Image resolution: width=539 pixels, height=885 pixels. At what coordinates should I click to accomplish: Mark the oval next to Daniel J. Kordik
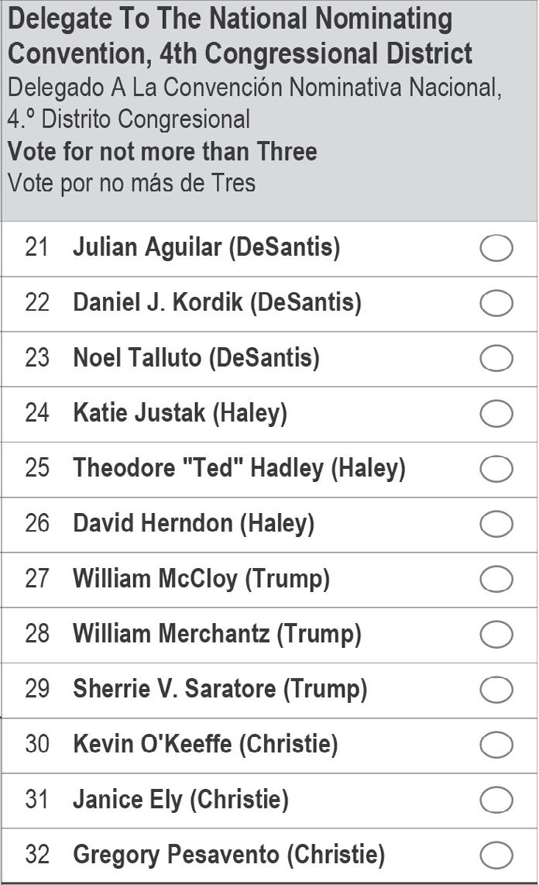pos(496,303)
